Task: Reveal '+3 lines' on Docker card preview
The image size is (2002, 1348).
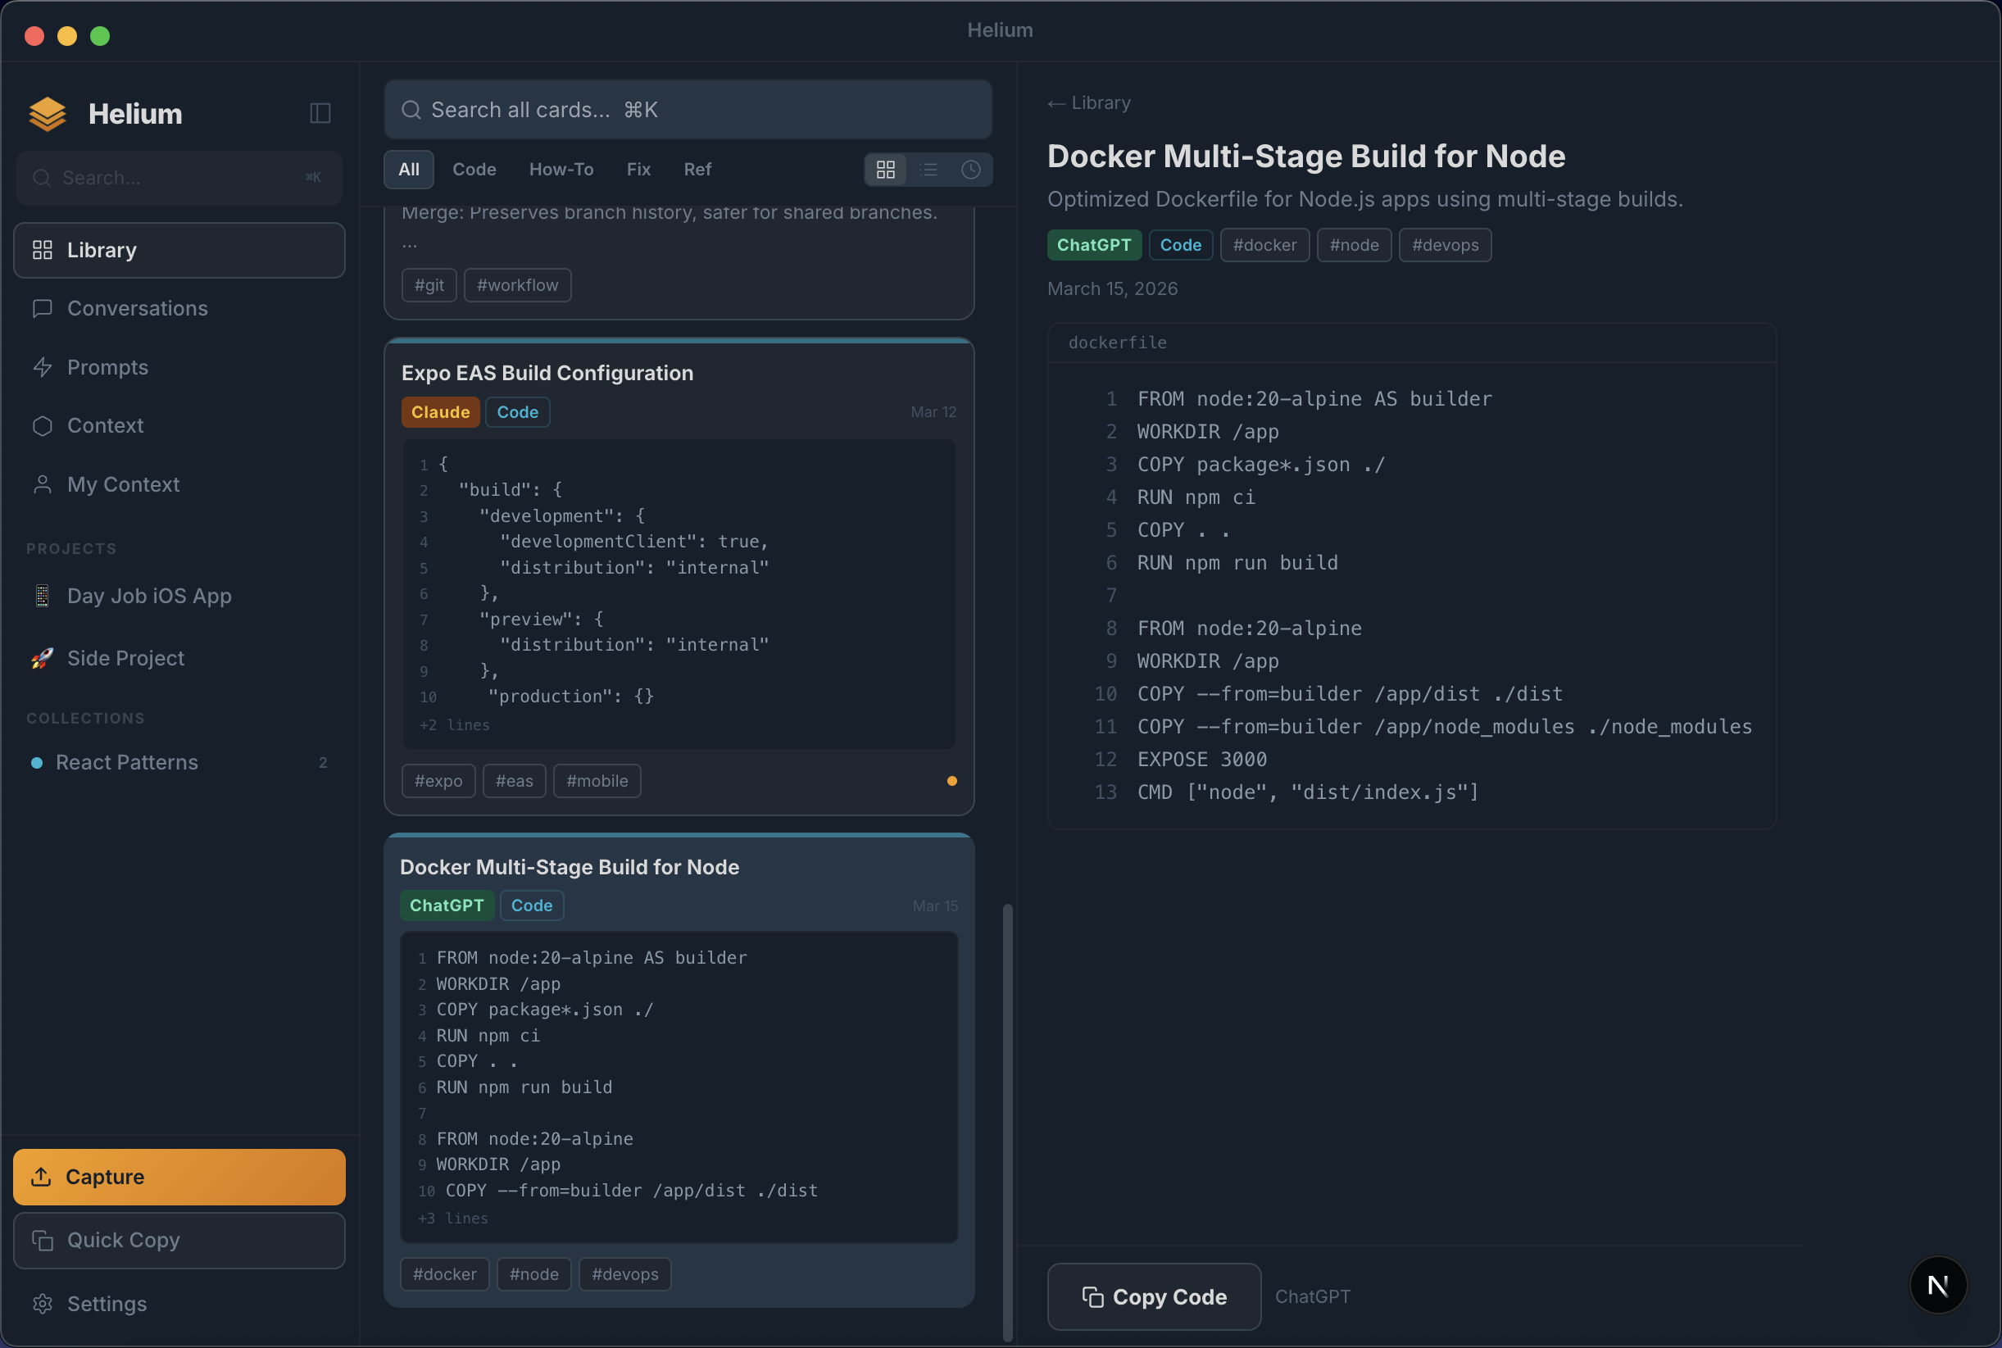Action: (x=452, y=1219)
